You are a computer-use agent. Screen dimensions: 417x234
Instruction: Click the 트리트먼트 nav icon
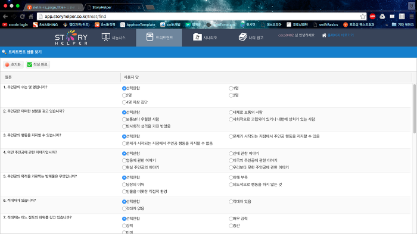[x=150, y=37]
